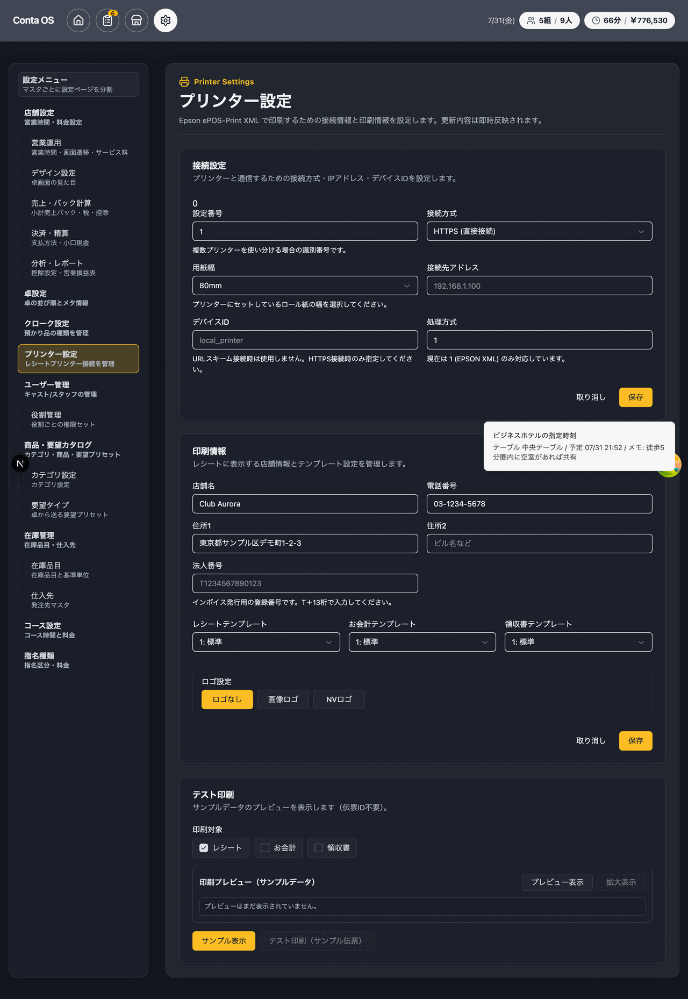Open 役割管理 menu item
Image resolution: width=688 pixels, height=999 pixels.
coord(82,419)
